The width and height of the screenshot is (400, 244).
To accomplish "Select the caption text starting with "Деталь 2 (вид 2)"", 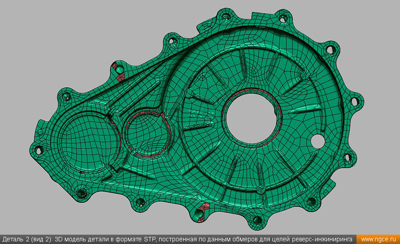I will [177, 240].
